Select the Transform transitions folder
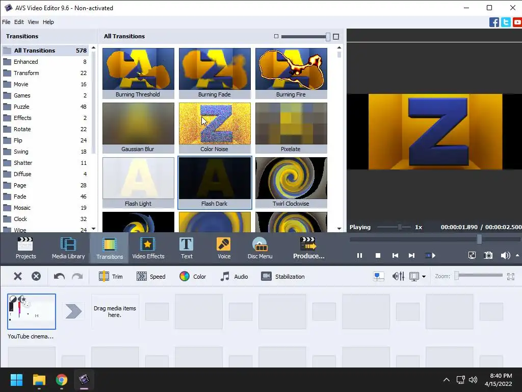Image resolution: width=522 pixels, height=392 pixels. pyautogui.click(x=45, y=73)
